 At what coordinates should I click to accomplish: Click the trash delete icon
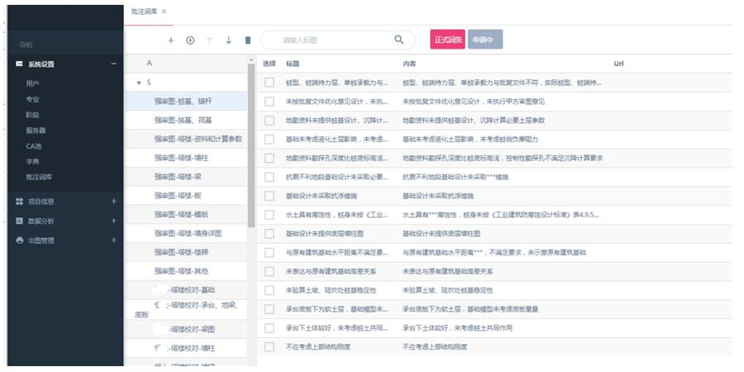[x=248, y=40]
